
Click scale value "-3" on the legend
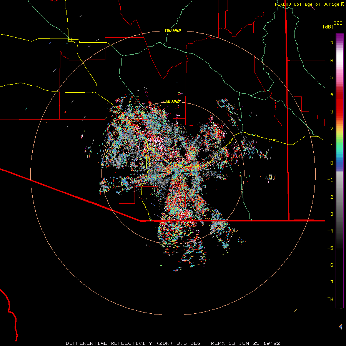coord(330,214)
